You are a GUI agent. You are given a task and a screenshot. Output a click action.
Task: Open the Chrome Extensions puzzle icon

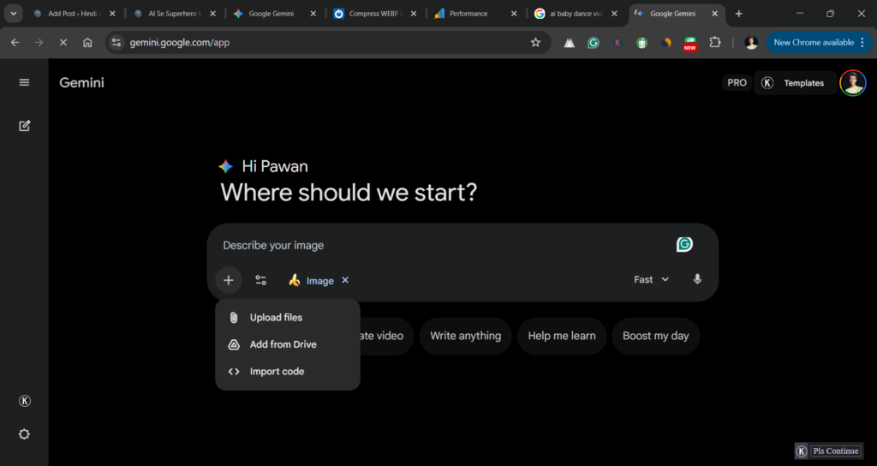coord(715,42)
